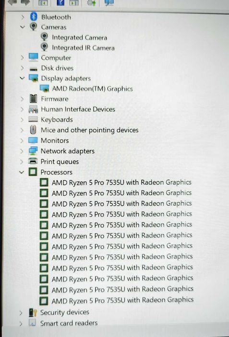Expand the Bluetooth node
The image size is (229, 337).
(23, 17)
